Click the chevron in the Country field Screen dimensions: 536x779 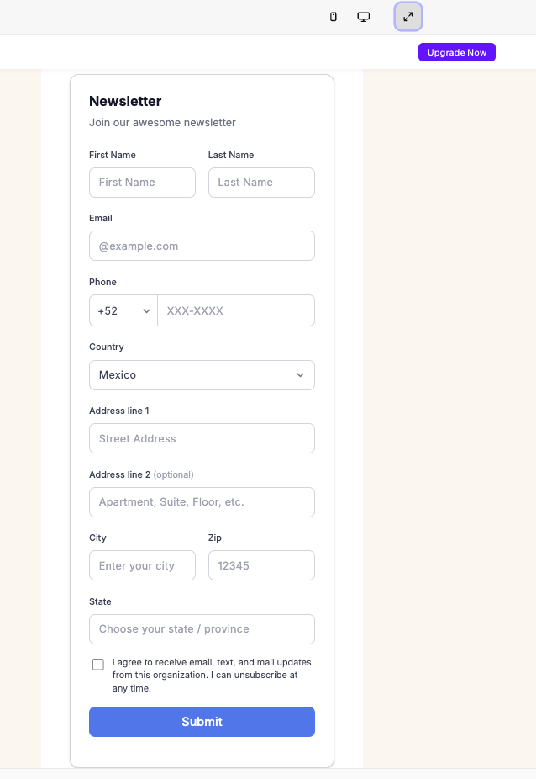tap(300, 375)
